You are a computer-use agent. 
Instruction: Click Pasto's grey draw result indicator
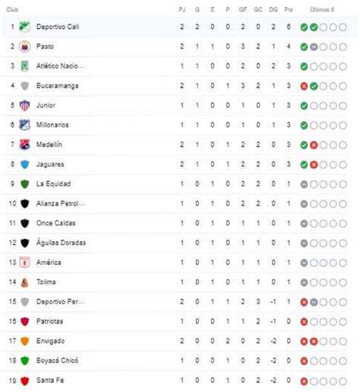pos(314,47)
